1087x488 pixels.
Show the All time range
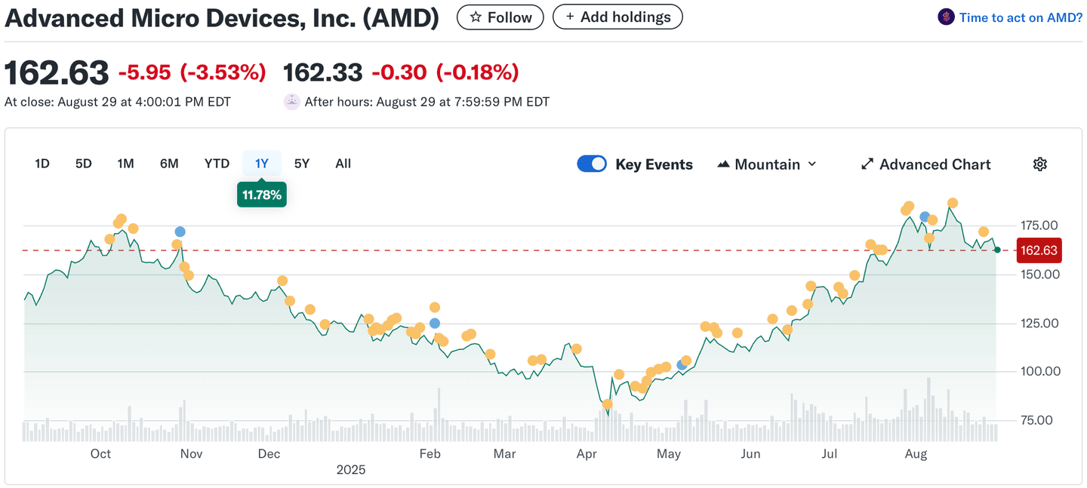(343, 164)
